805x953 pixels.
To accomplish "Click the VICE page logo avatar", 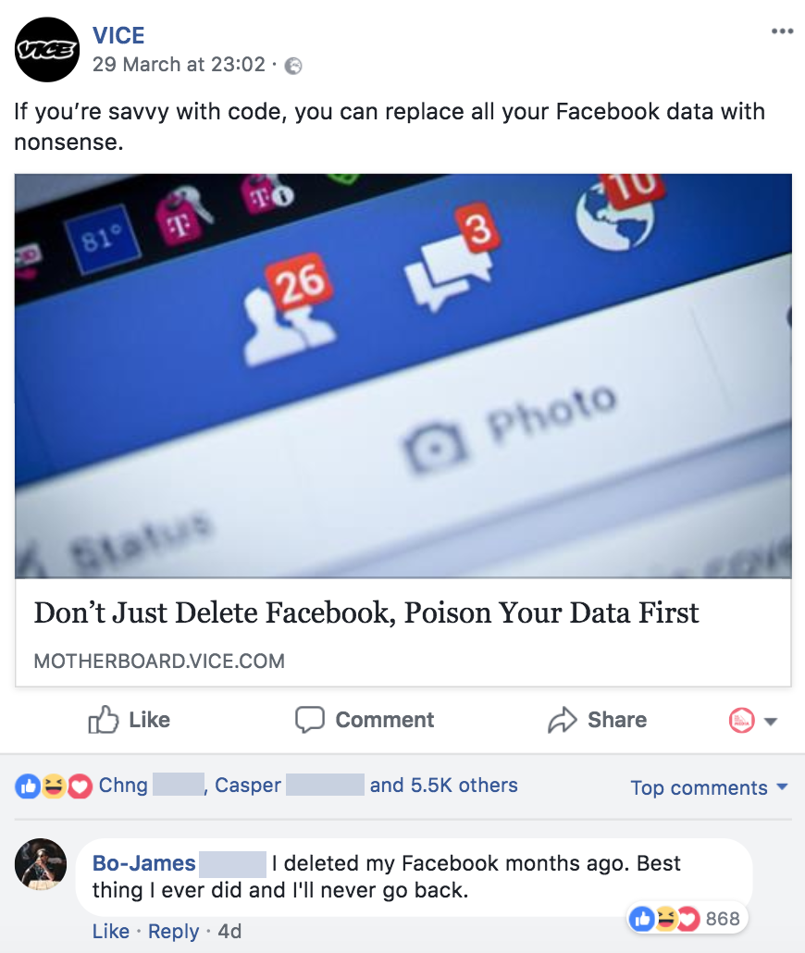I will 47,50.
